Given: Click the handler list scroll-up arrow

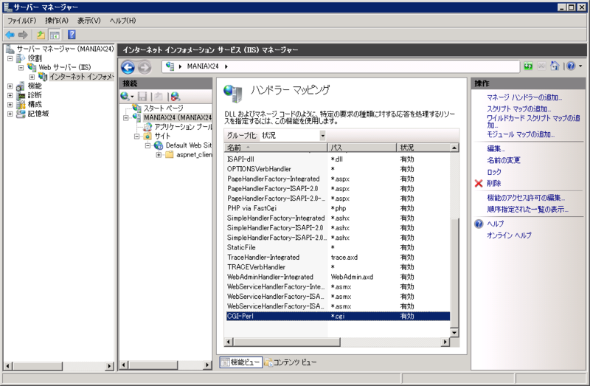Looking at the screenshot, I should [x=454, y=148].
